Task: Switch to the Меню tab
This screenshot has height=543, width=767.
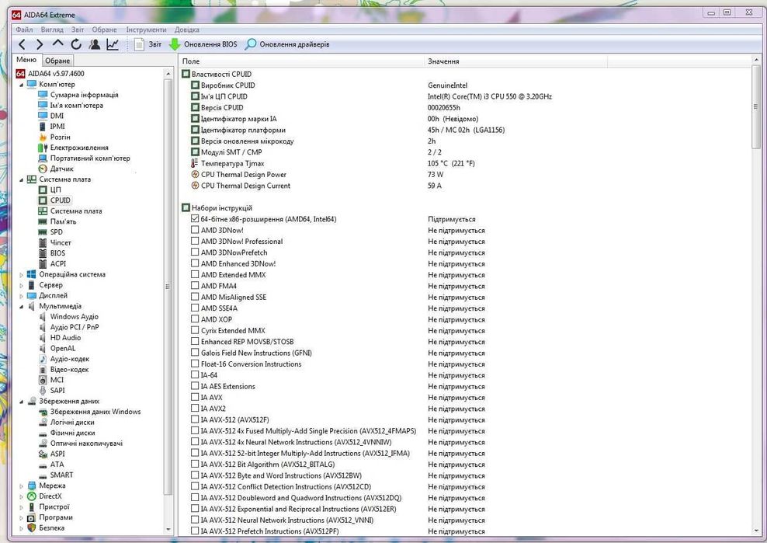Action: point(26,60)
